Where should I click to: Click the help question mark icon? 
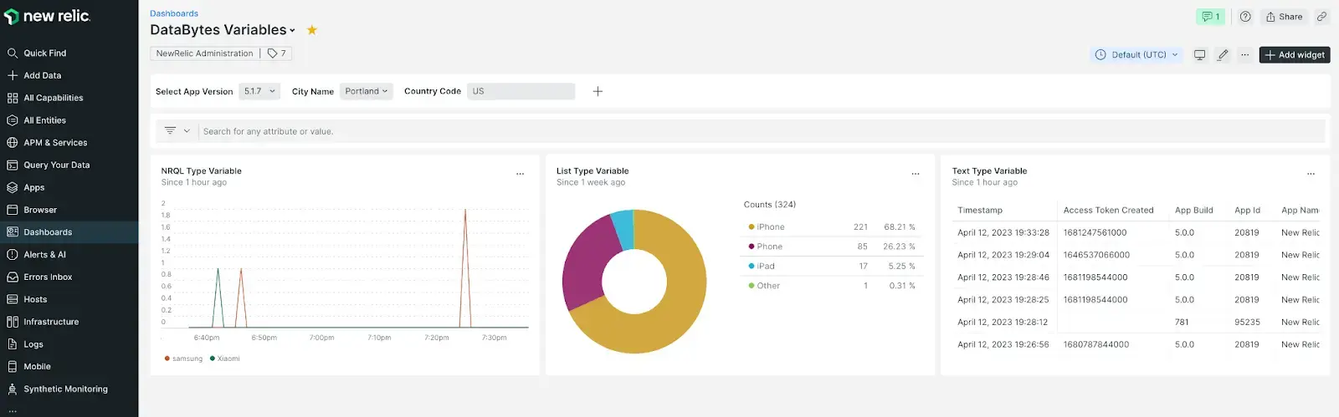(1245, 17)
